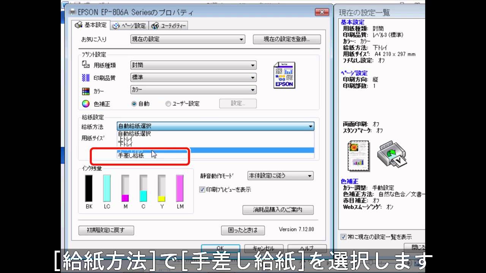This screenshot has height=273, width=486.
Task: Switch to the ページ設定 tab
Action: click(x=129, y=25)
